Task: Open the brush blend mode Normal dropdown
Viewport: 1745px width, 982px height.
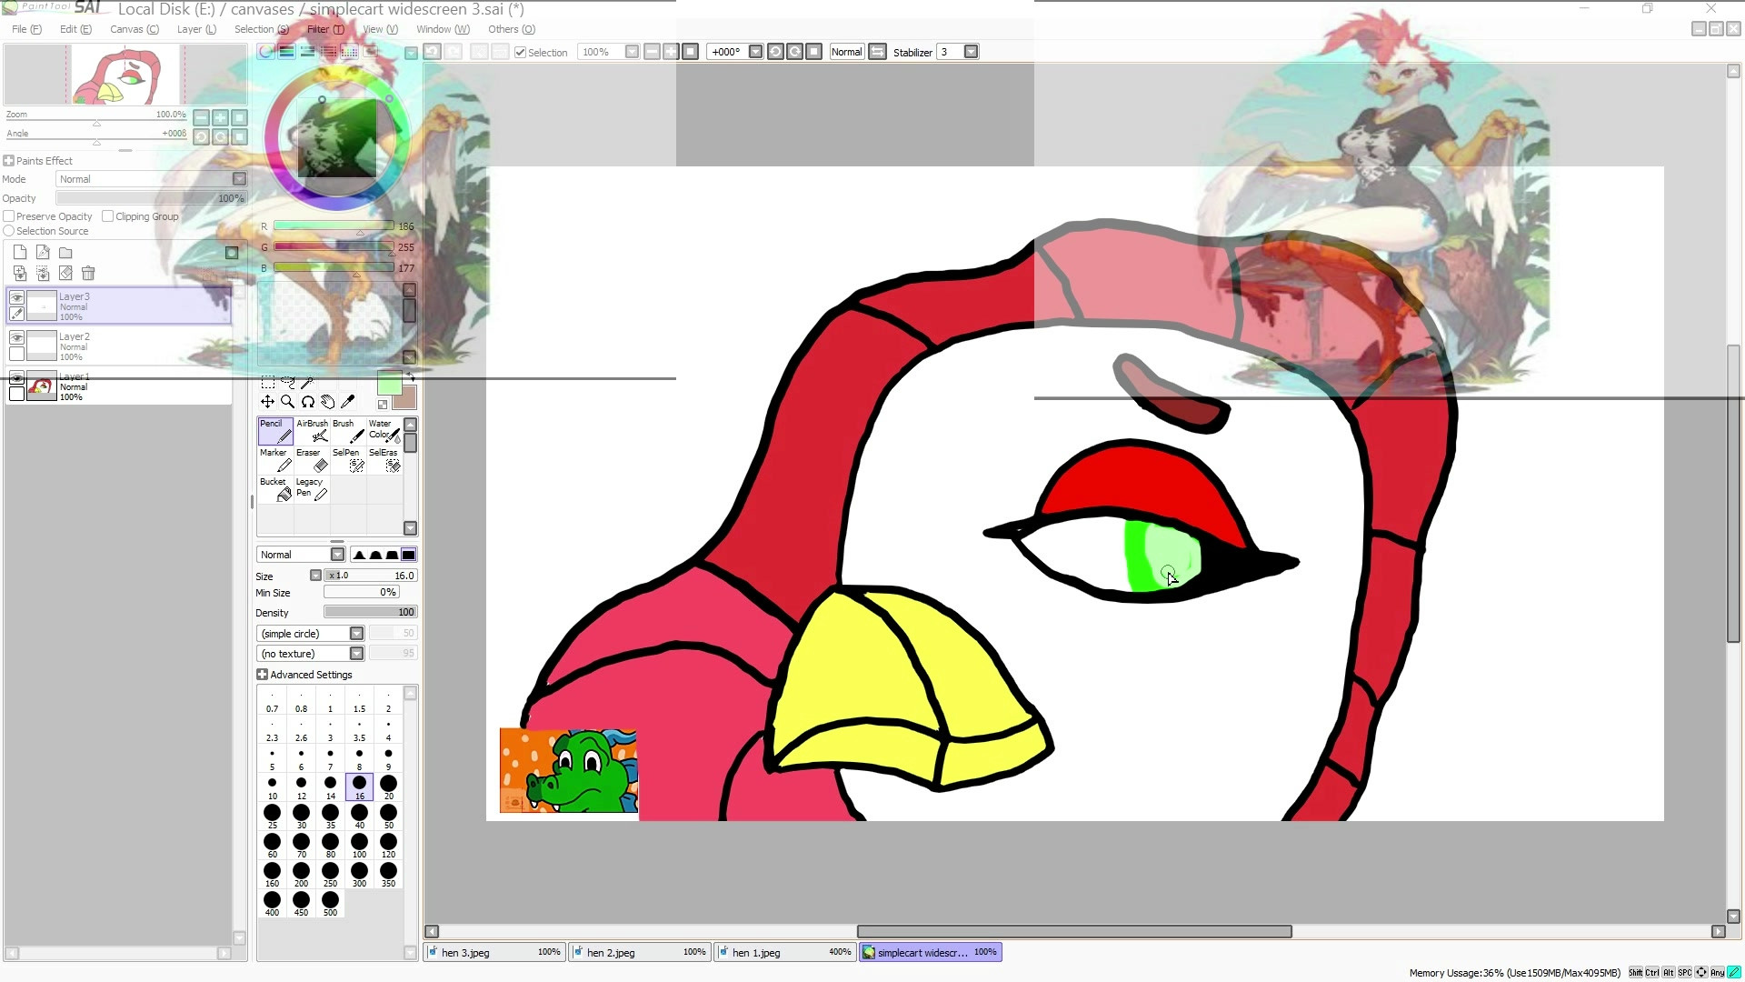Action: [337, 555]
